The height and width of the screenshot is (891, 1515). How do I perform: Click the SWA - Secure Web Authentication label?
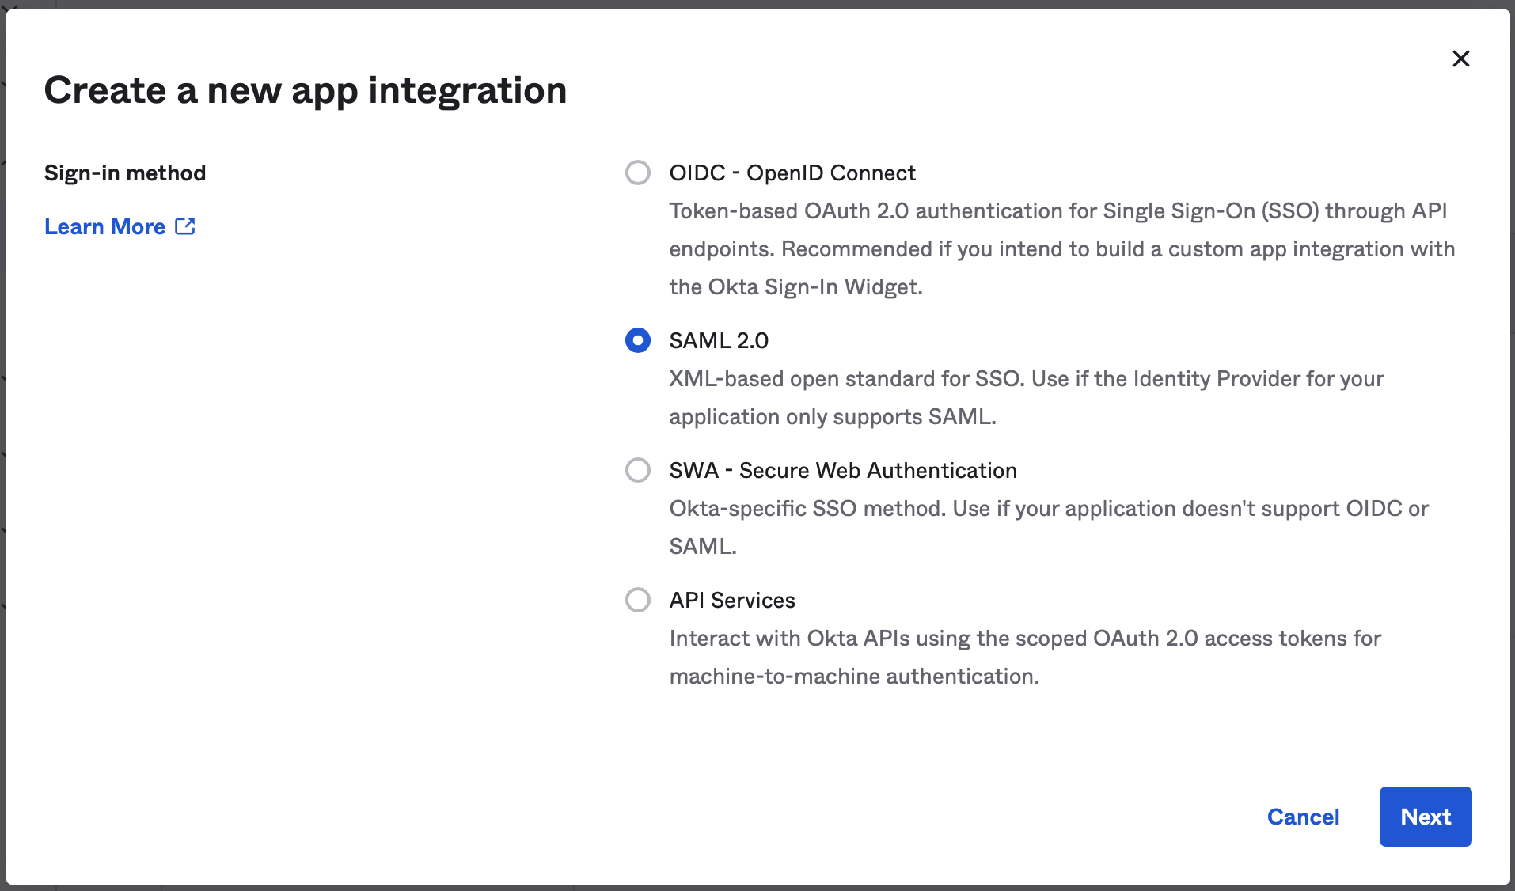(842, 470)
